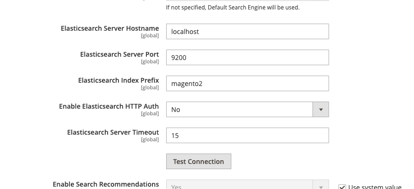Image resolution: width=414 pixels, height=189 pixels.
Task: Open the search engine select above the note
Action: (247, 0)
